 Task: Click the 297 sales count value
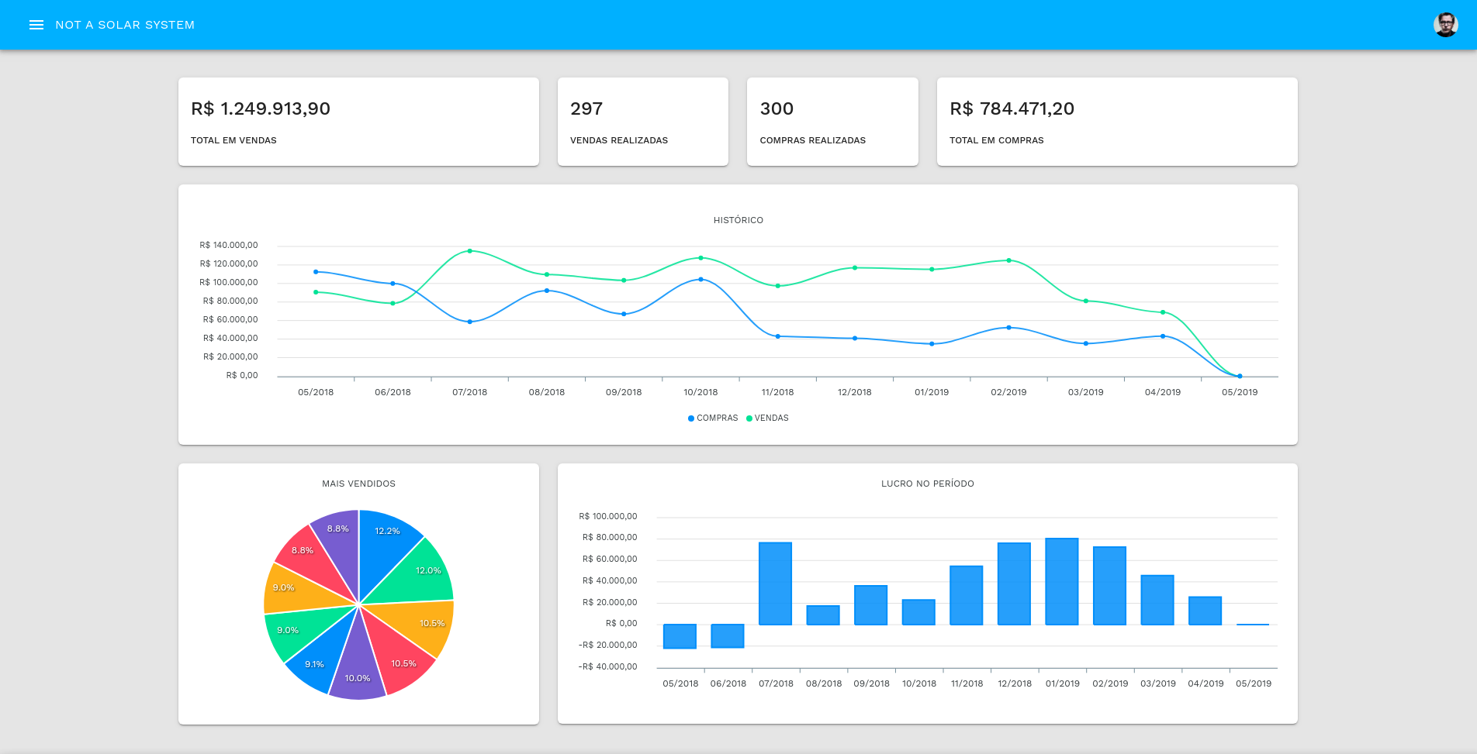(x=586, y=108)
